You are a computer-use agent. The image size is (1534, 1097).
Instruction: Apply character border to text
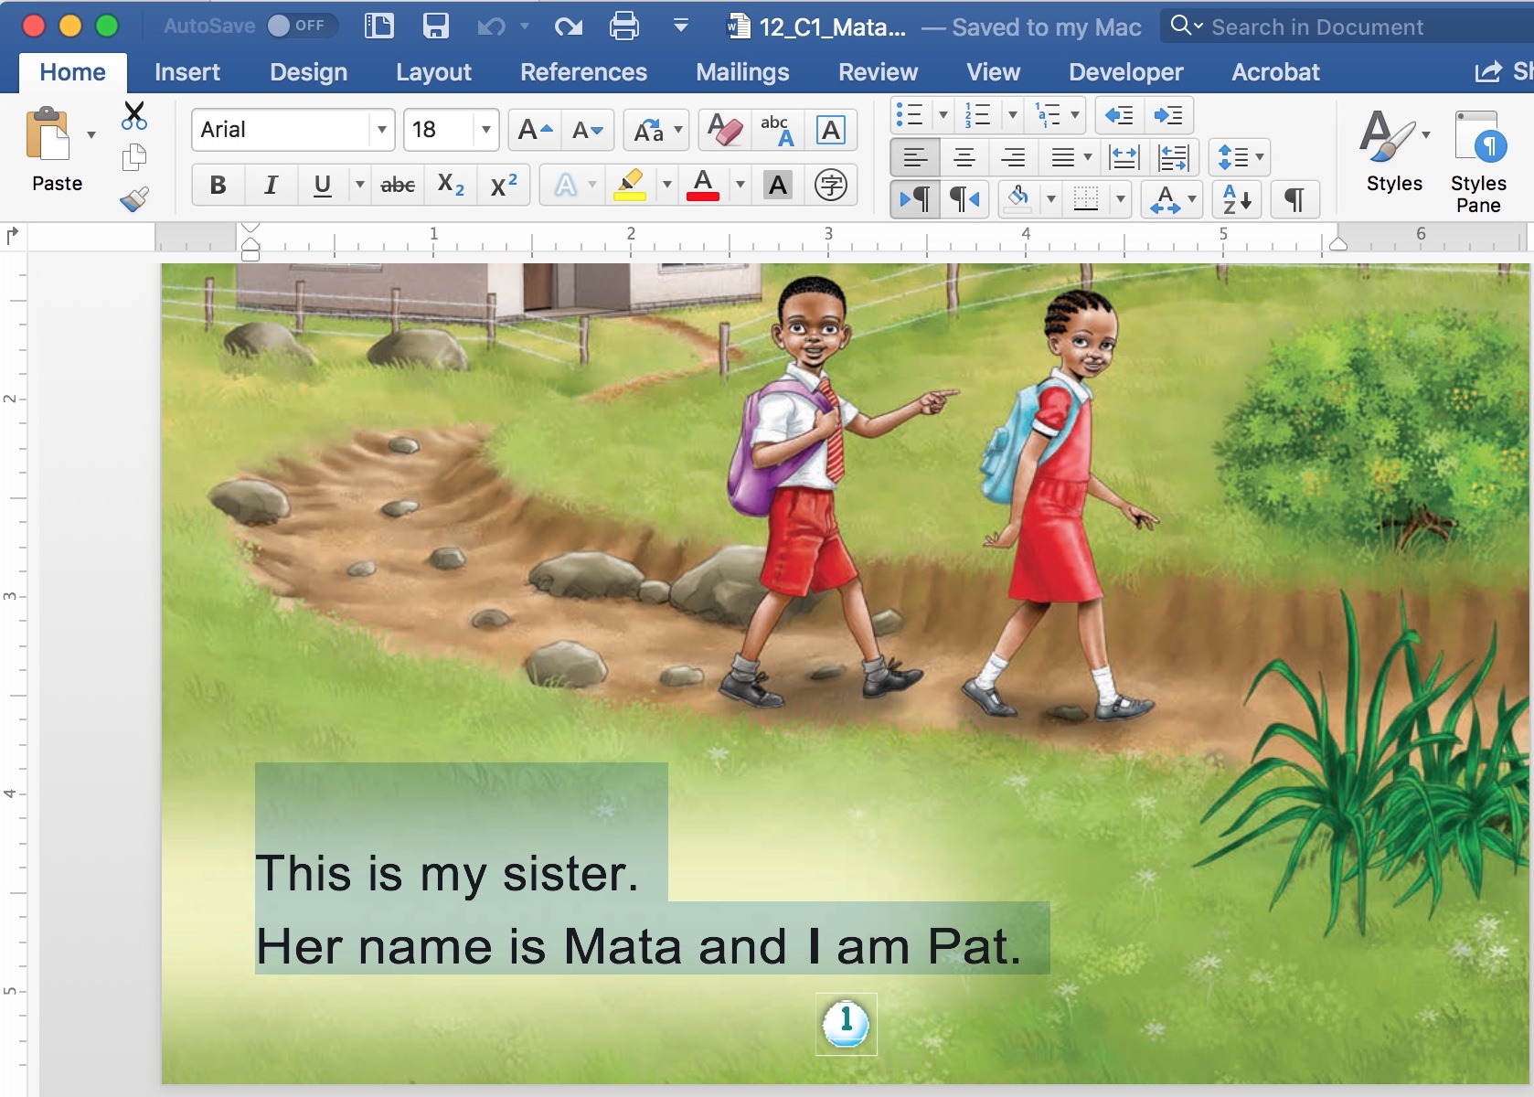(x=830, y=130)
